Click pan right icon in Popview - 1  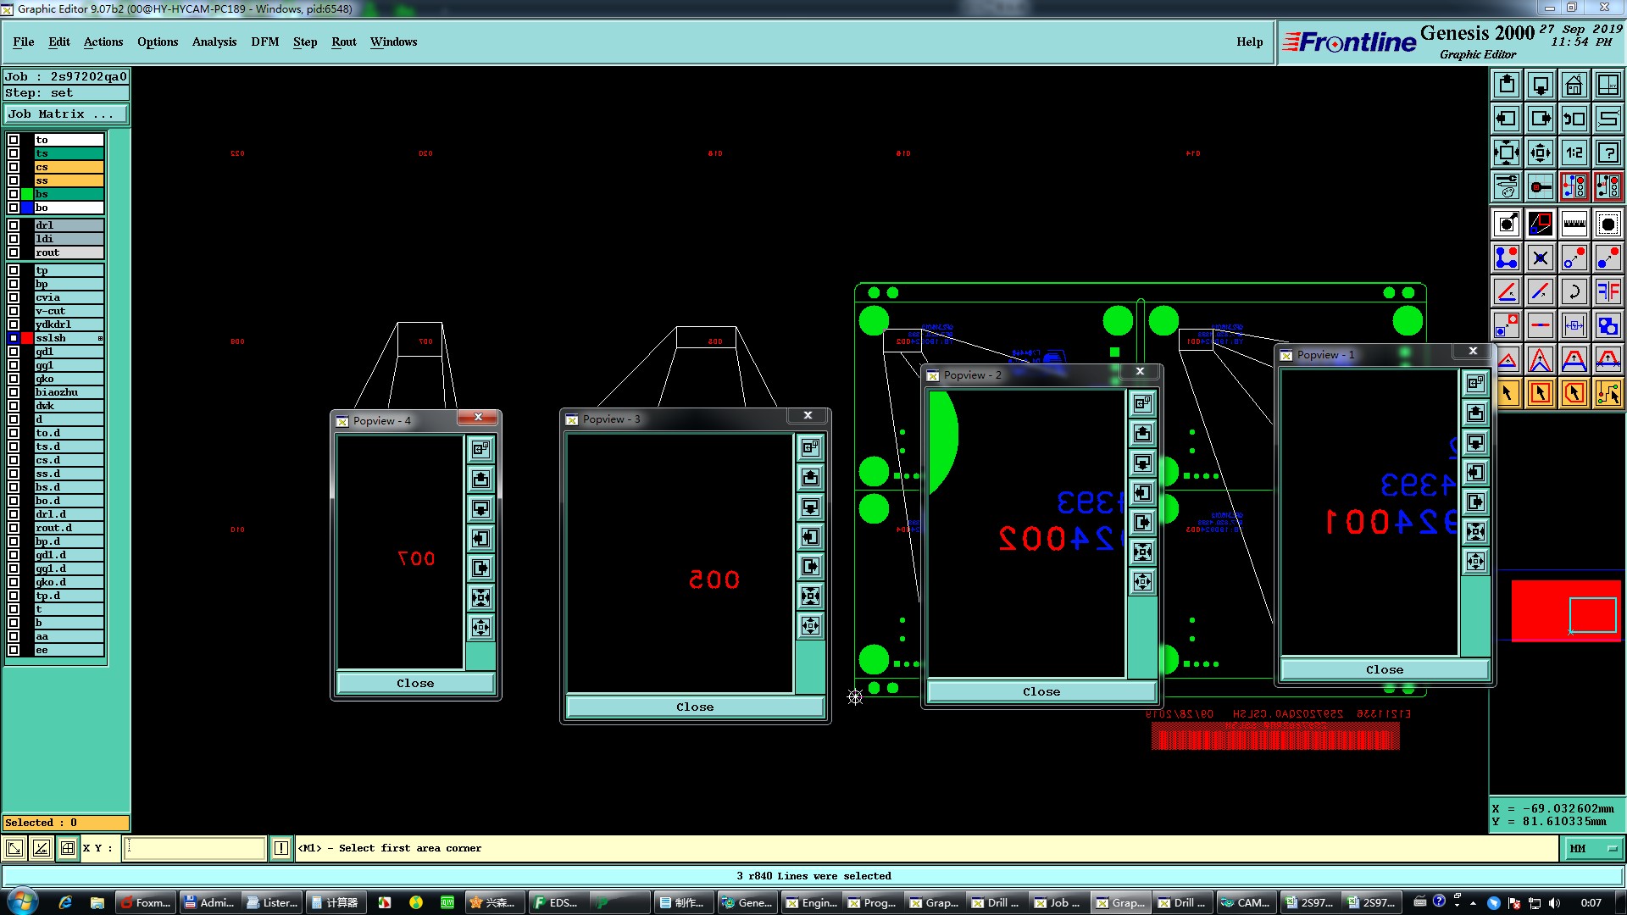click(1475, 502)
